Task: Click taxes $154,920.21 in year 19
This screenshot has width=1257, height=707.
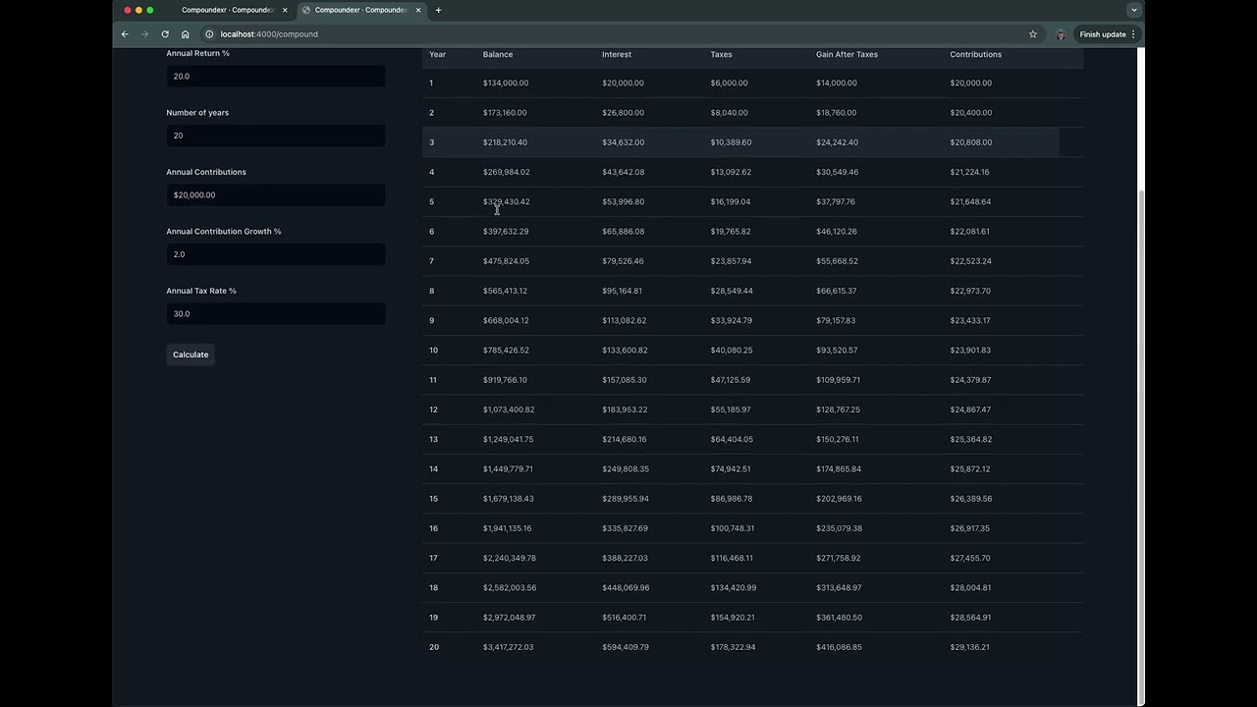Action: coord(733,618)
